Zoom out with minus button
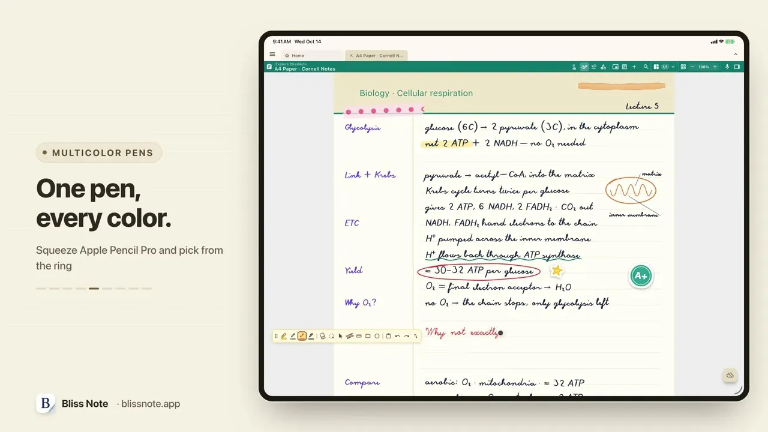Screen dimensions: 768x432 click(x=693, y=67)
